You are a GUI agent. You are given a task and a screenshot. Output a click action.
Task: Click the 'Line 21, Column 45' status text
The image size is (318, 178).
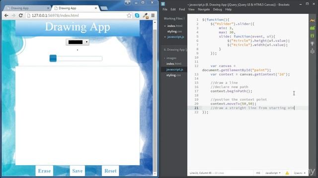[200, 173]
